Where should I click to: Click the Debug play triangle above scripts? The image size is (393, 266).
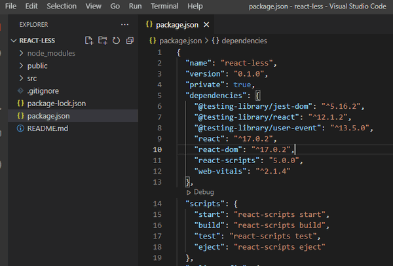[x=189, y=192]
